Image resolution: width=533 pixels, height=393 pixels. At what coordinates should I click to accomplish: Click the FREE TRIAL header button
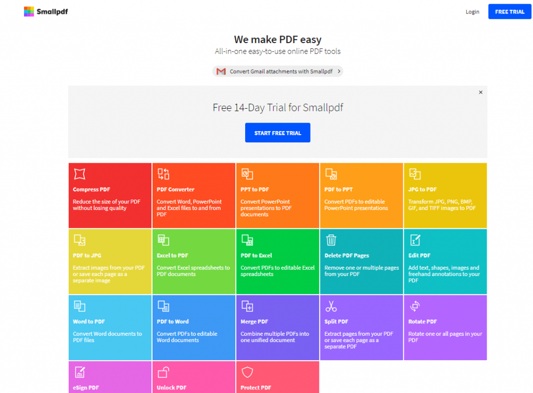tap(510, 12)
